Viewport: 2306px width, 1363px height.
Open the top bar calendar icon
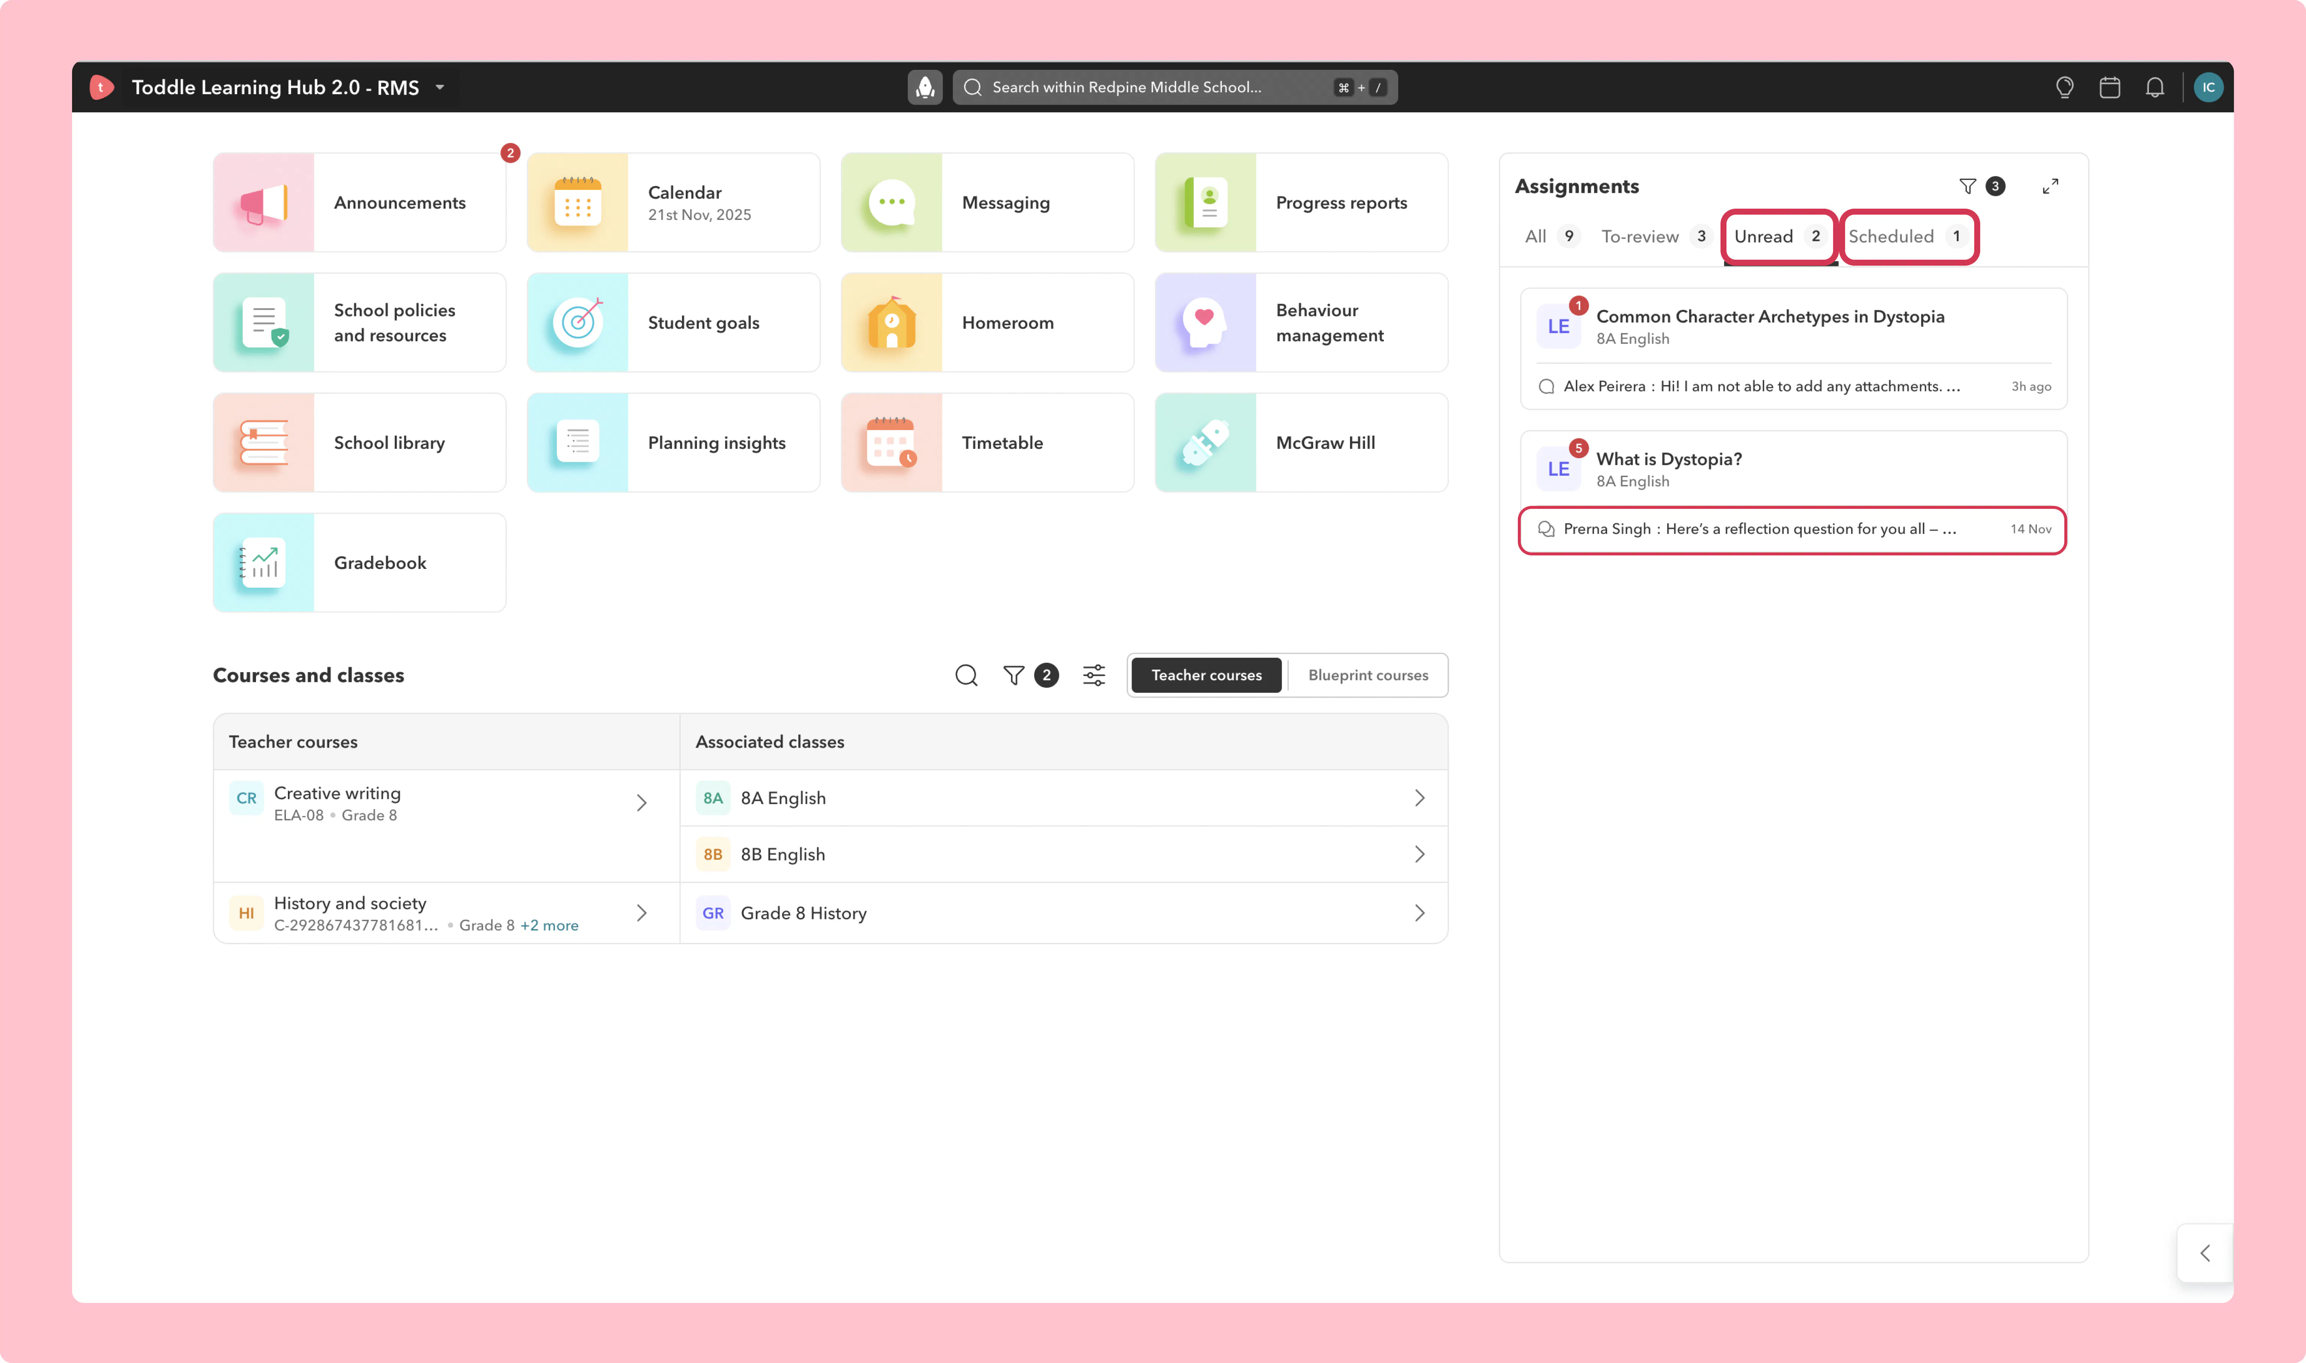click(2109, 87)
